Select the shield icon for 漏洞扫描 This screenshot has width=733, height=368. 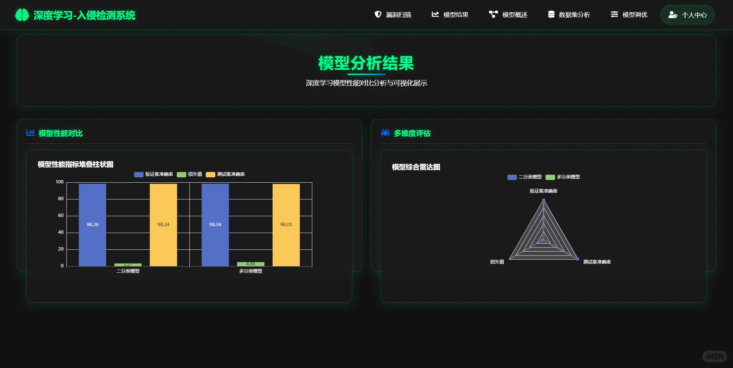tap(378, 14)
